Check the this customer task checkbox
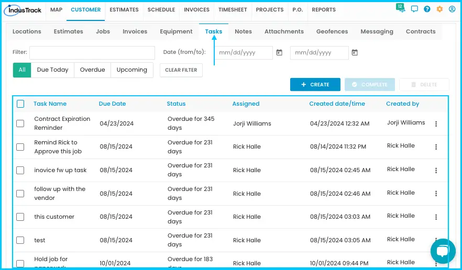The height and width of the screenshot is (270, 462). 20,217
